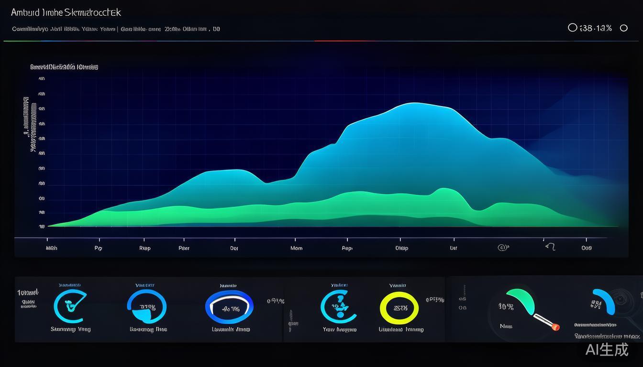Toggle the circle at far top right
The height and width of the screenshot is (367, 643).
pos(623,28)
